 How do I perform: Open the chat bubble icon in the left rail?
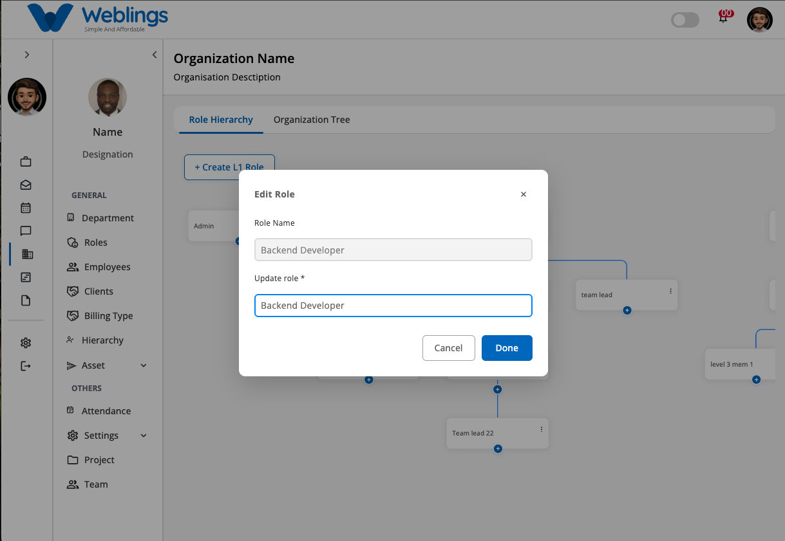pos(26,231)
